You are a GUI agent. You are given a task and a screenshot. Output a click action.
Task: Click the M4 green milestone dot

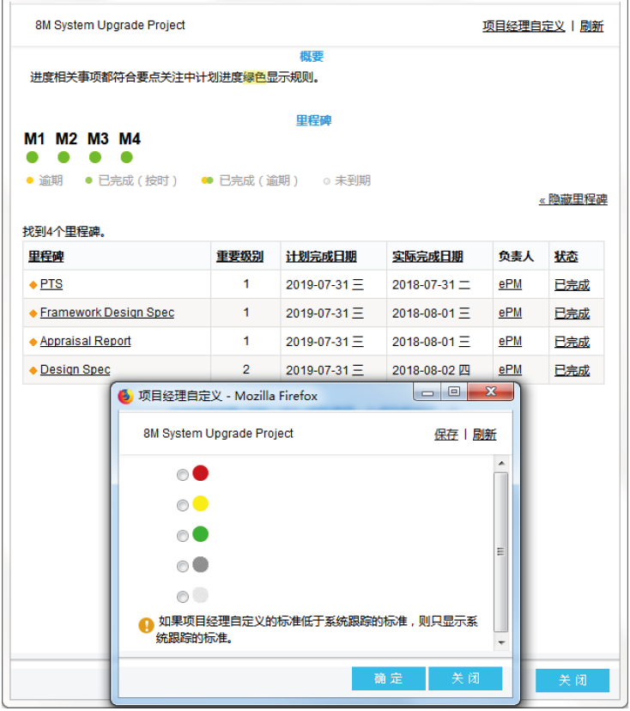point(127,157)
